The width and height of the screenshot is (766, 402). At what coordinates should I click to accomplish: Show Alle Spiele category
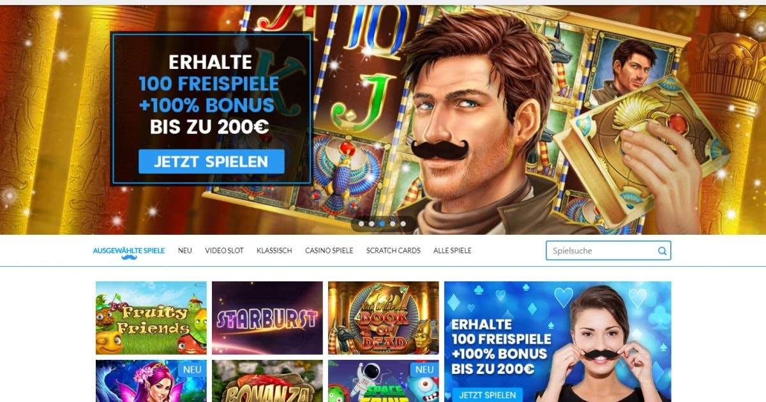point(453,251)
